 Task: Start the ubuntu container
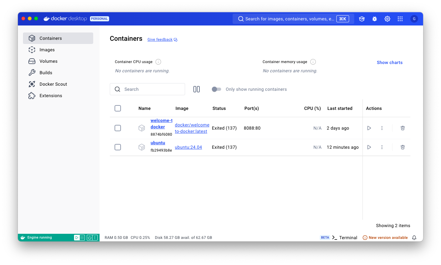point(369,147)
